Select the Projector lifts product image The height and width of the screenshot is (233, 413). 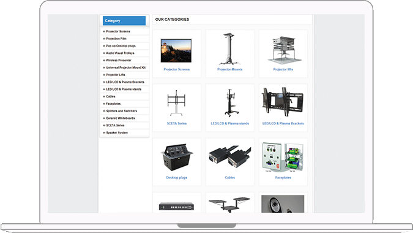[x=284, y=50]
